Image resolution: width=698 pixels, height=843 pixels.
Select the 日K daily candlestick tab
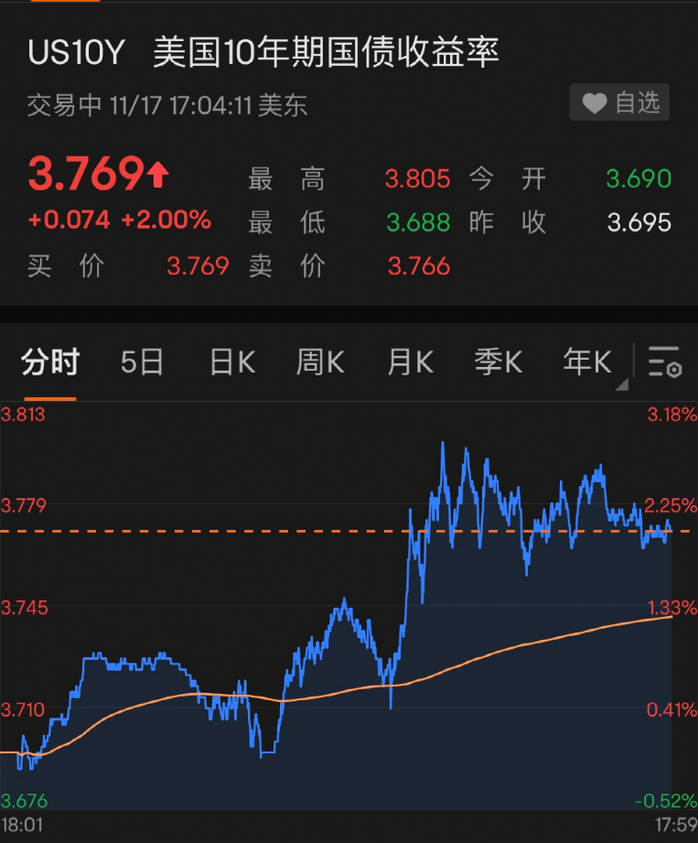click(x=232, y=362)
